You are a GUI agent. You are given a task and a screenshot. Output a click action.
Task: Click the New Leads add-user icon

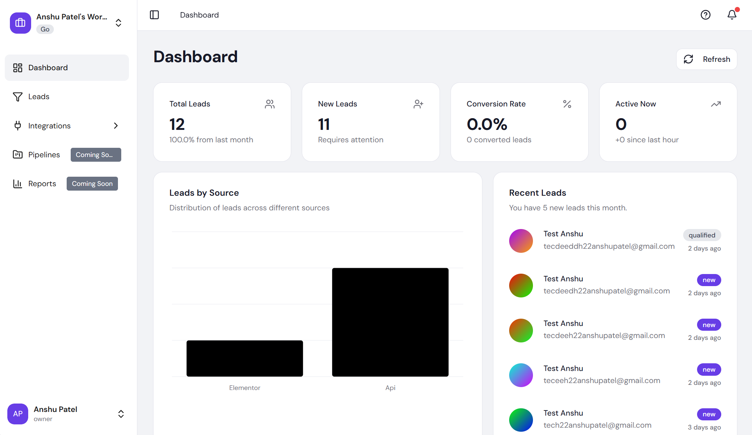418,104
